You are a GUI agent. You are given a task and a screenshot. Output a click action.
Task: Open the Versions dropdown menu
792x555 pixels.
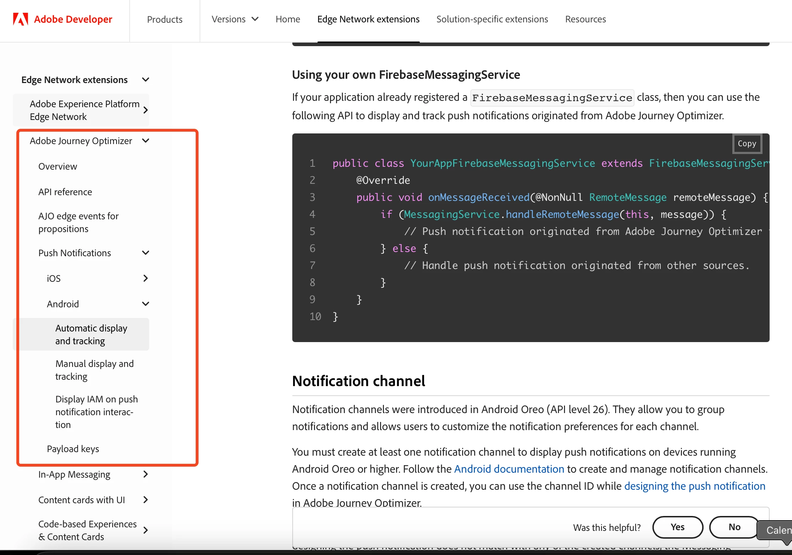pyautogui.click(x=235, y=19)
